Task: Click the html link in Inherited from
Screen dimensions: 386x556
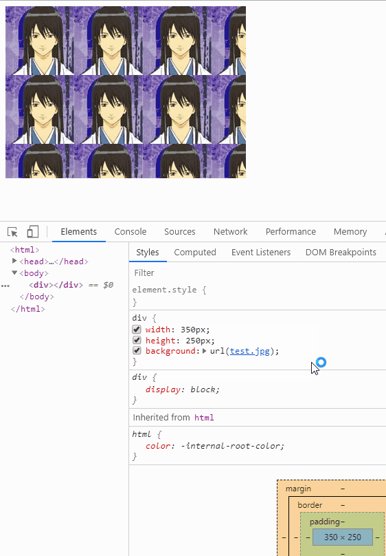Action: [204, 418]
